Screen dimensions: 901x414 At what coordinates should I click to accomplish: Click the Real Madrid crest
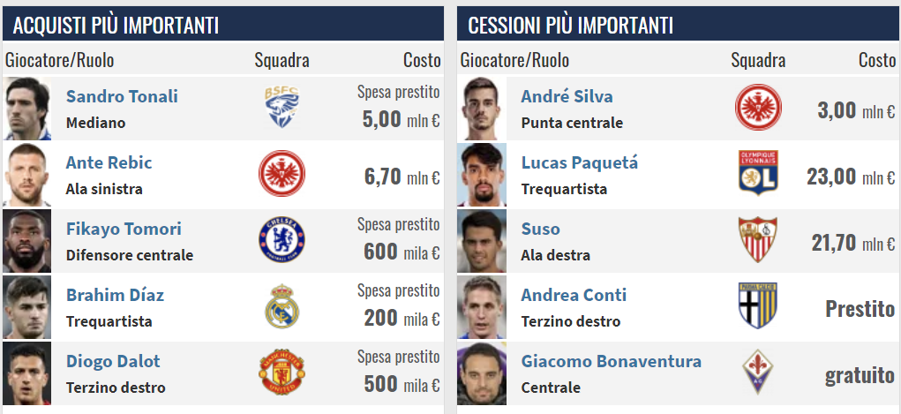click(x=282, y=306)
